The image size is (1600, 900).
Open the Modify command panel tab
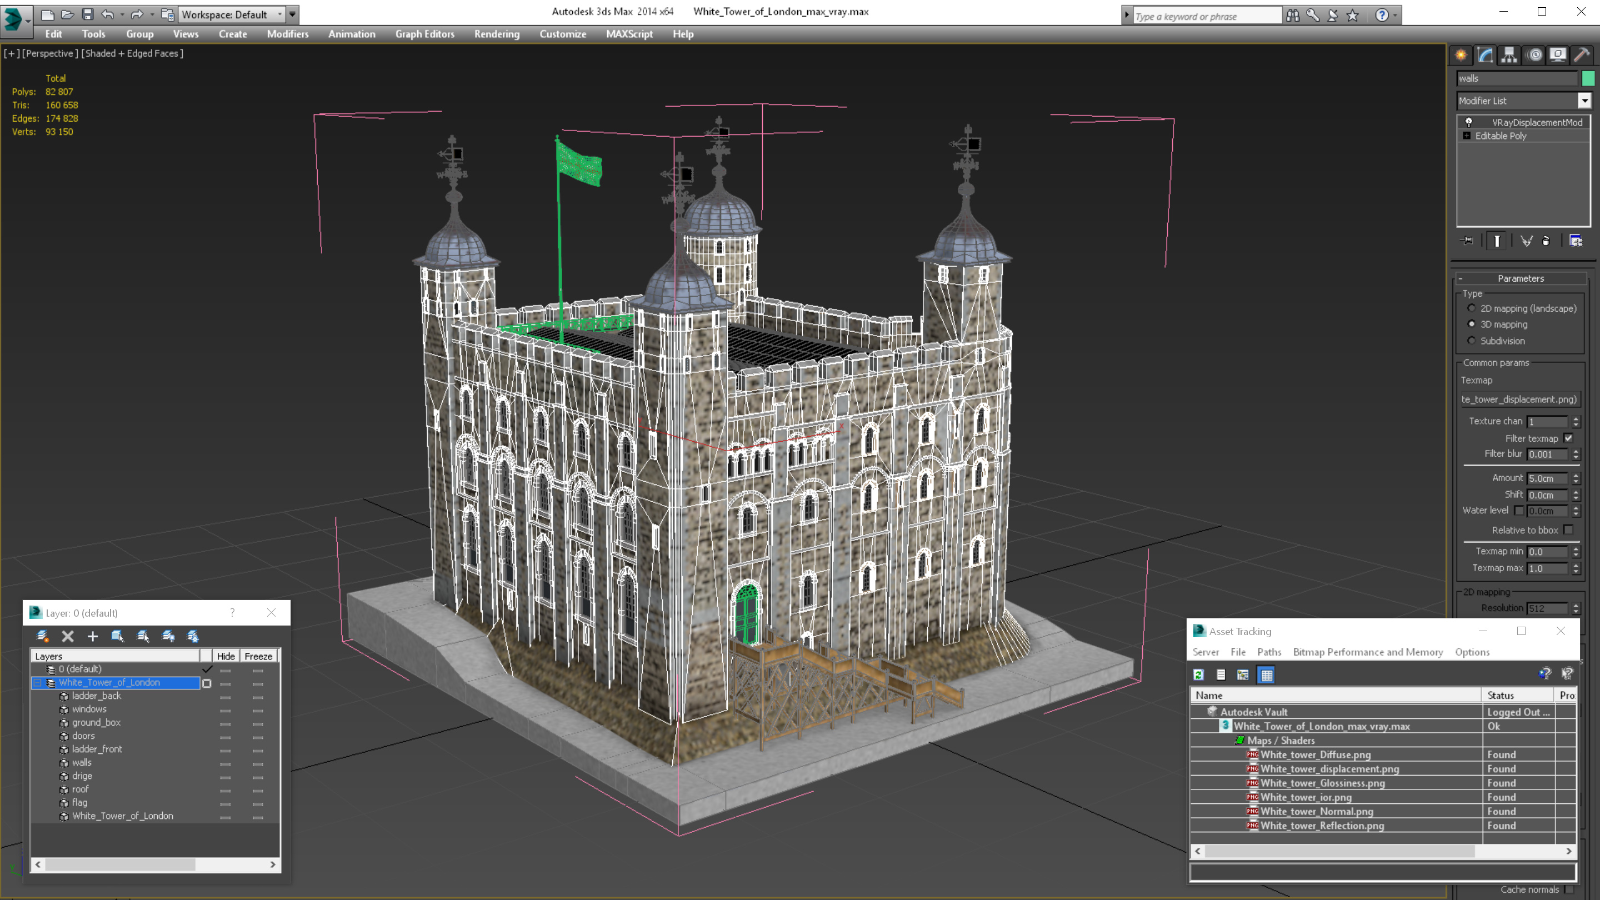click(1485, 56)
